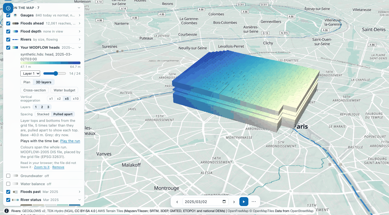
Task: Click the info icon in the attribution bar
Action: click(7, 211)
